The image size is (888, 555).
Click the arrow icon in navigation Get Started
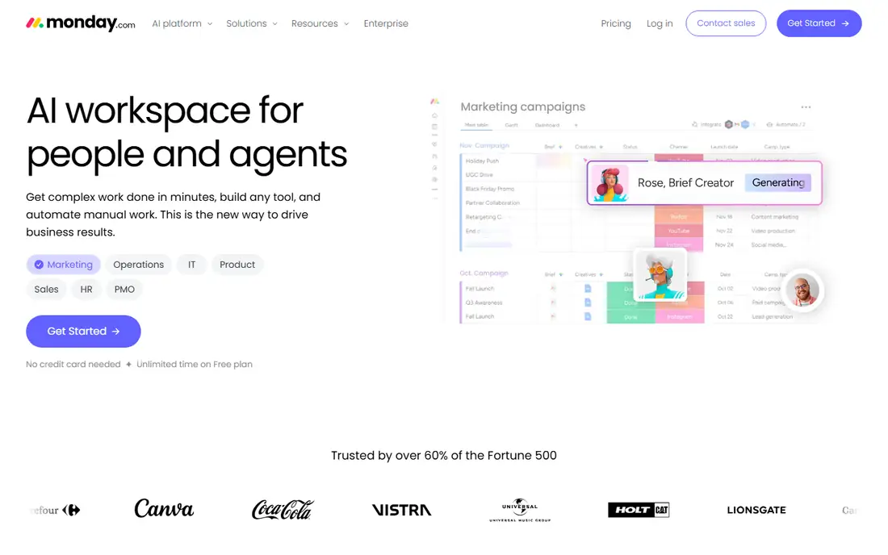[845, 23]
